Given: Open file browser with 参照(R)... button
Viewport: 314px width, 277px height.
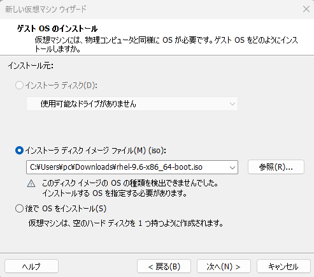Looking at the screenshot, I should pos(276,167).
